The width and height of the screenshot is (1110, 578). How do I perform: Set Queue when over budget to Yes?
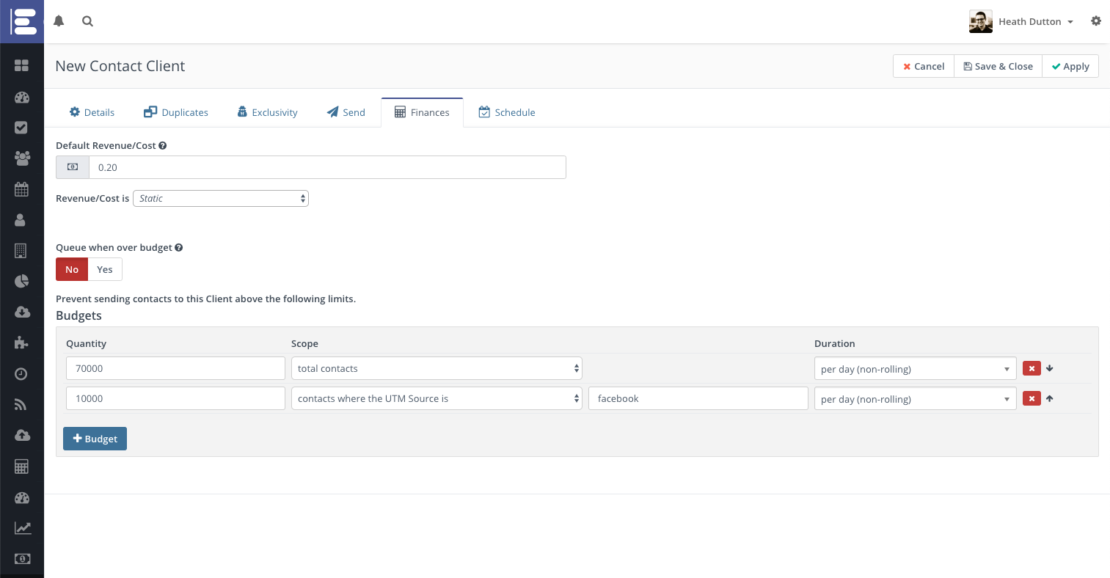point(105,269)
